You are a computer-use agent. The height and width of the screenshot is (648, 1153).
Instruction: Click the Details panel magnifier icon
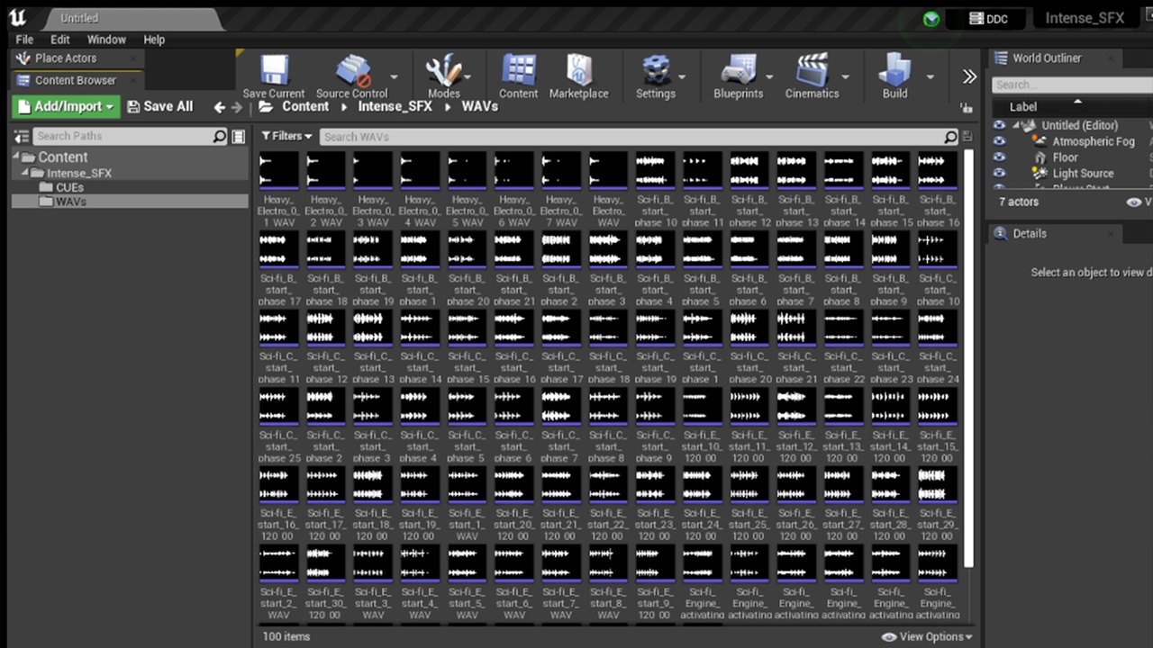tap(1000, 233)
